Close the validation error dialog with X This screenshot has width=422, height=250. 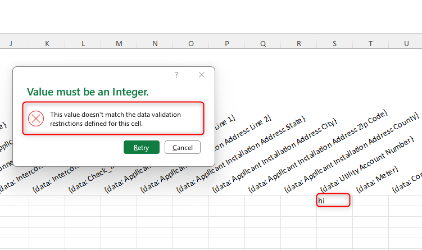pos(202,75)
